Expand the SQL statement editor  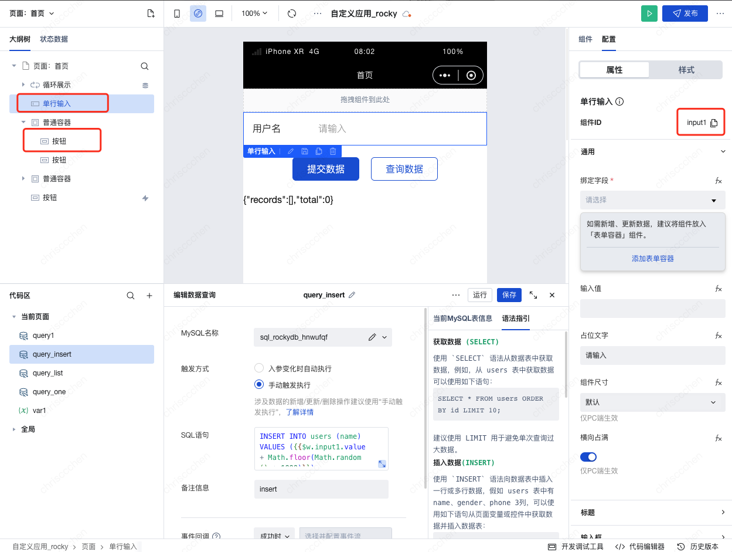coord(382,463)
